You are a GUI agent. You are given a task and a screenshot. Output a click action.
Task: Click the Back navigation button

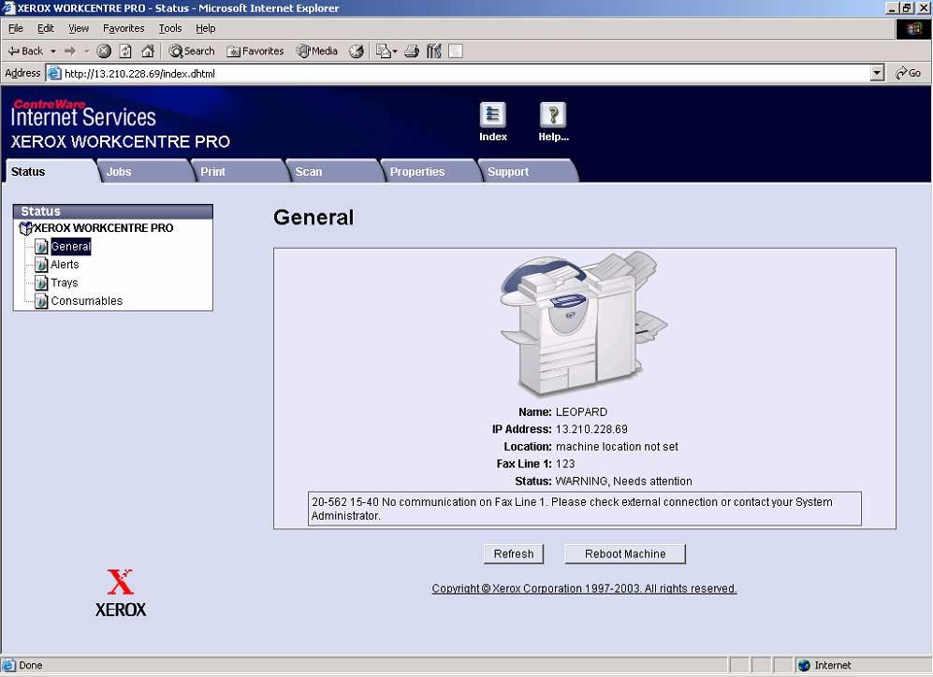[x=25, y=51]
